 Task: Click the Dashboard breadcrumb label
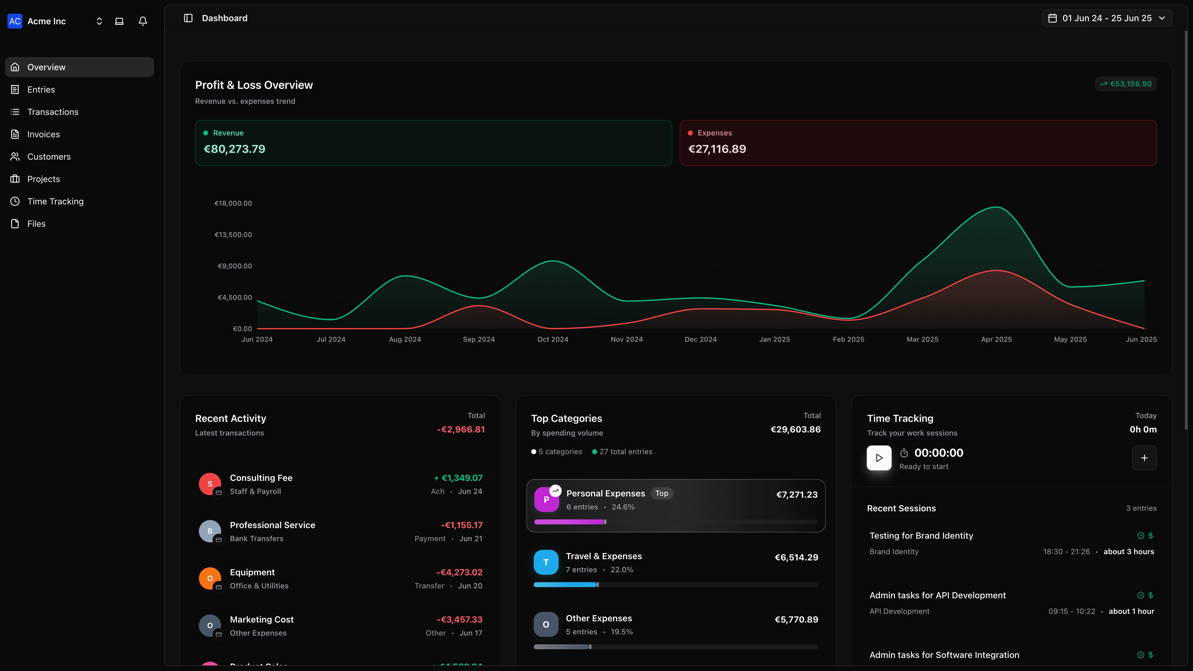[x=225, y=18]
